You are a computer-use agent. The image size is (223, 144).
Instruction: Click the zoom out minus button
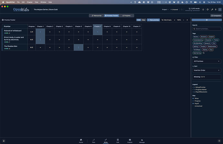coord(184,20)
